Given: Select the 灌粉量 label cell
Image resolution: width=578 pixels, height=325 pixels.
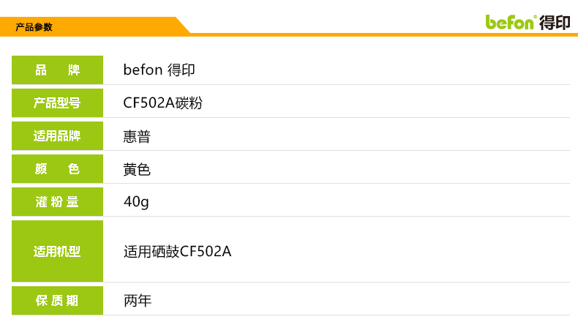Looking at the screenshot, I should [x=57, y=202].
